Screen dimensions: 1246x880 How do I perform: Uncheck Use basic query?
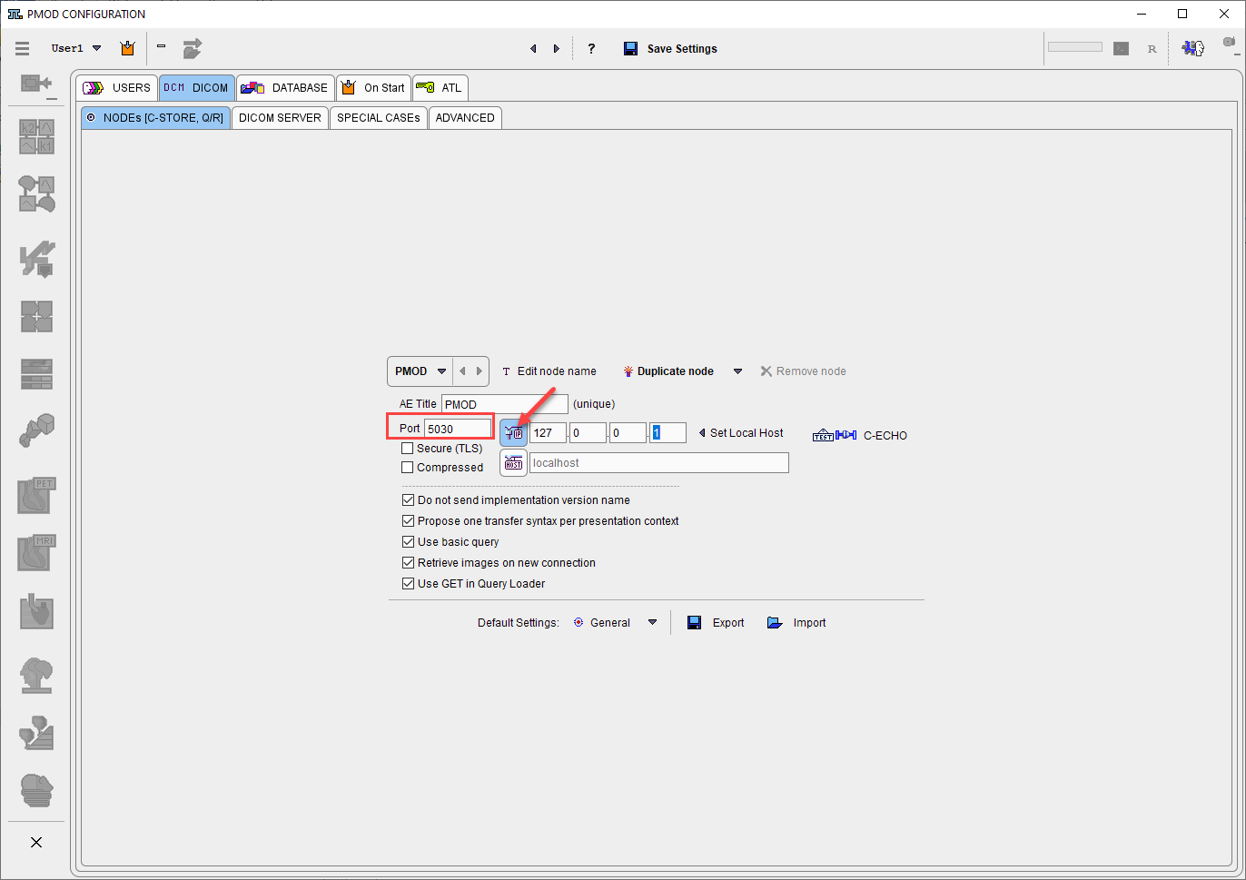408,542
